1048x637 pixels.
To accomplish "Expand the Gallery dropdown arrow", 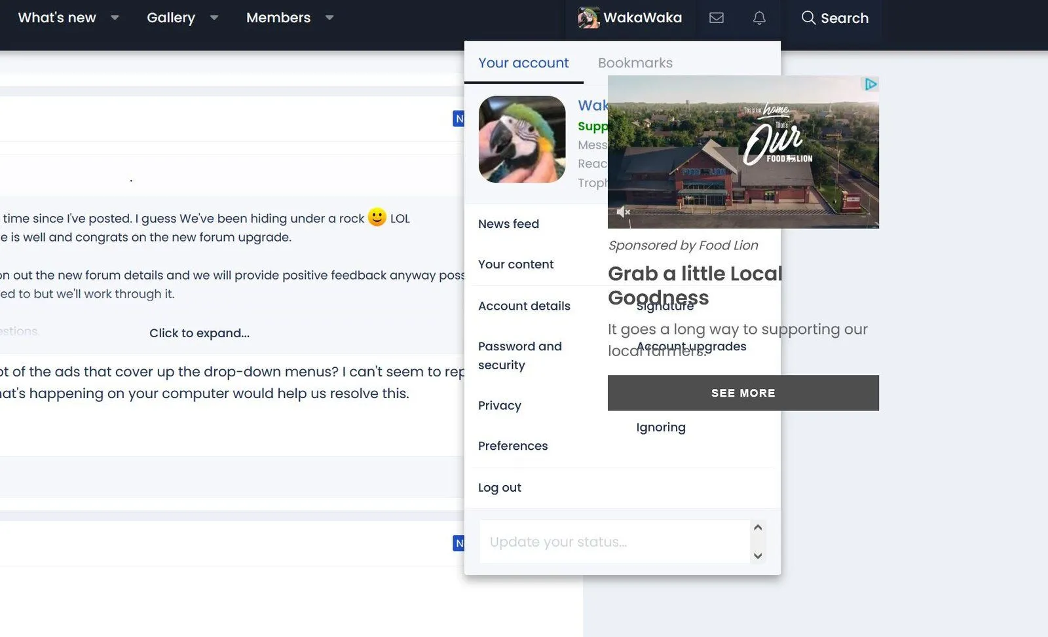I will [x=214, y=18].
